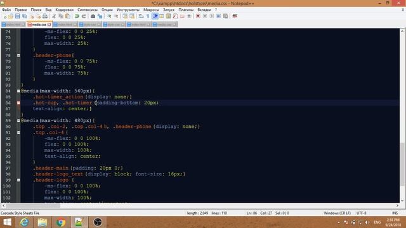This screenshot has height=228, width=406.
Task: Undo the last edit with the green arrow
Action: (x=77, y=16)
